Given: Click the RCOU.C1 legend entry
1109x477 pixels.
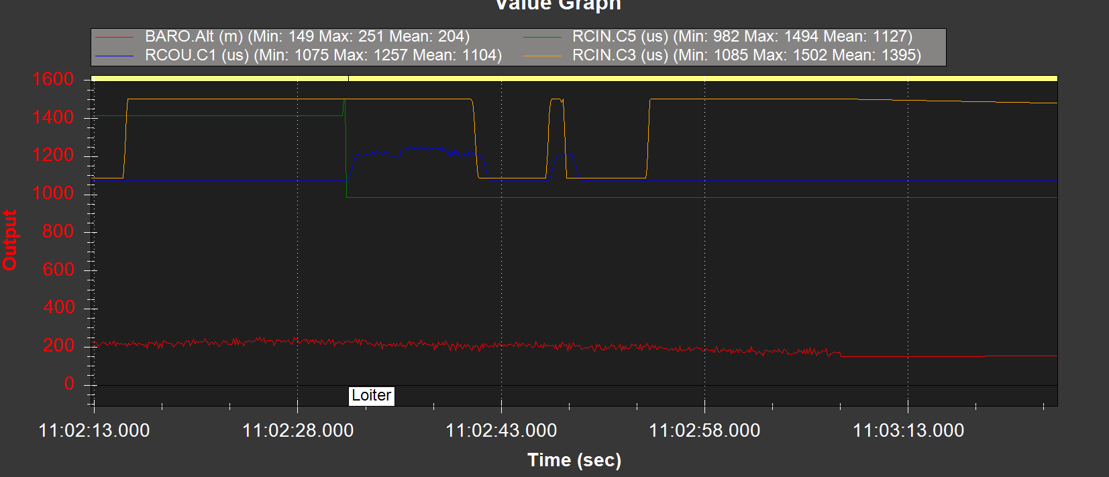Looking at the screenshot, I should pos(299,55).
